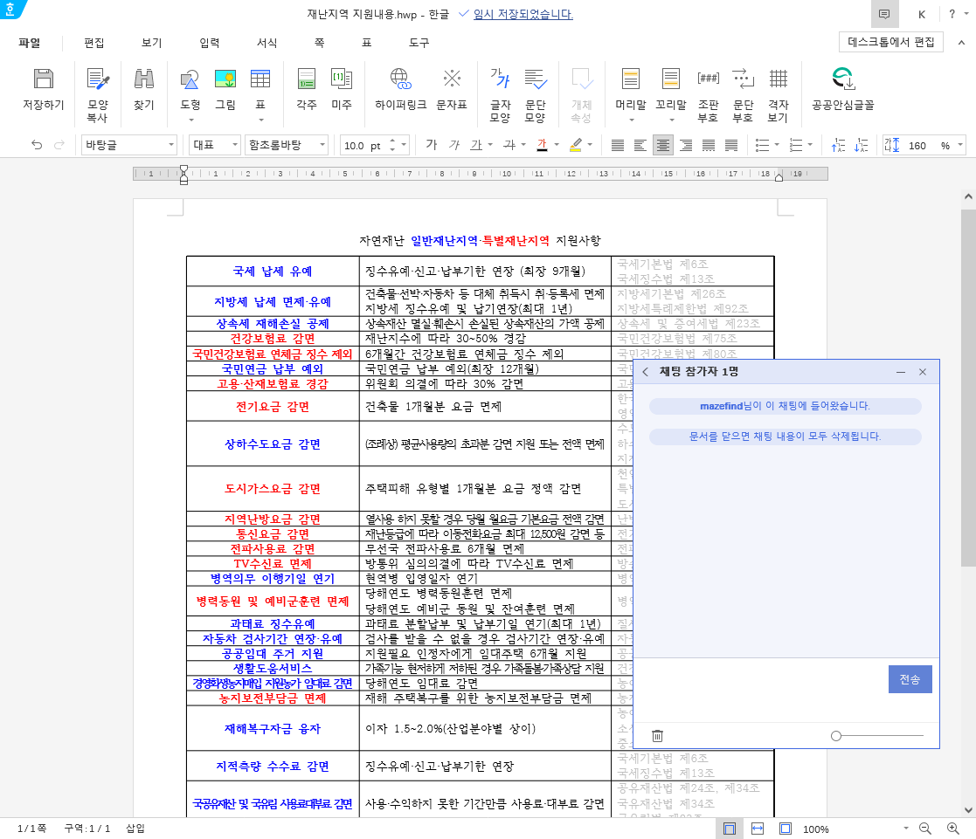
Task: Click the zoom in magnifier icon
Action: tap(953, 829)
